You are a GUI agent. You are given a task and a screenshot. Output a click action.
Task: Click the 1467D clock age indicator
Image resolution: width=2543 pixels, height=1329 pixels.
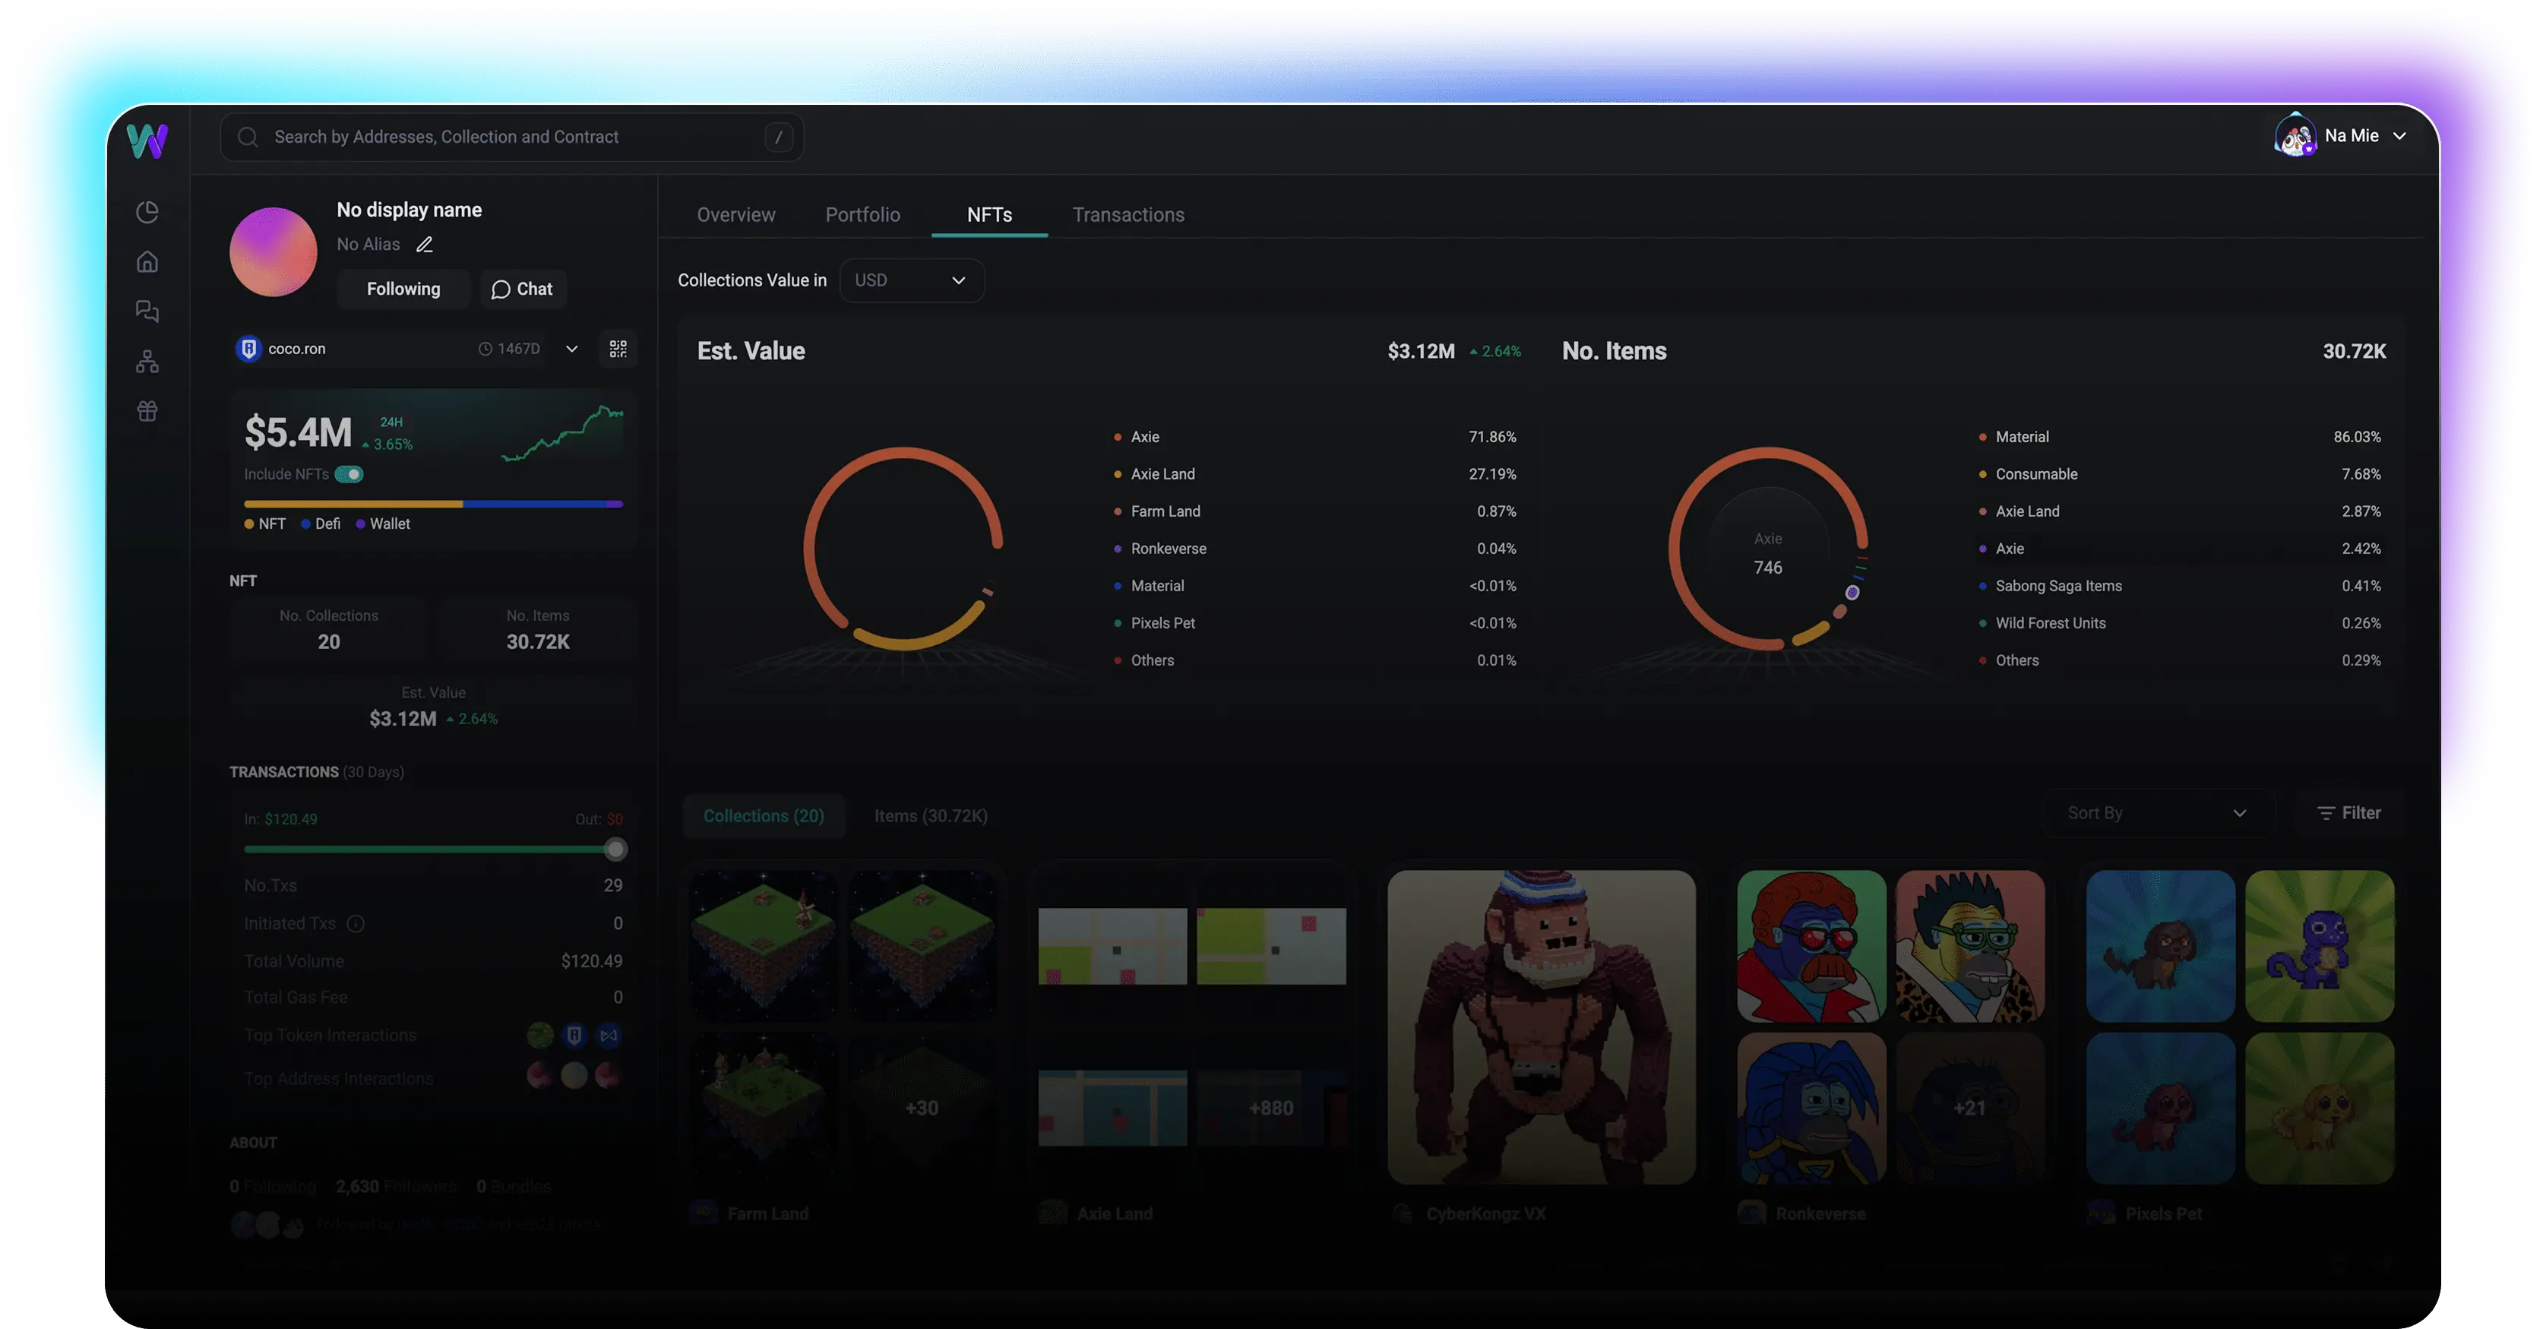[509, 349]
